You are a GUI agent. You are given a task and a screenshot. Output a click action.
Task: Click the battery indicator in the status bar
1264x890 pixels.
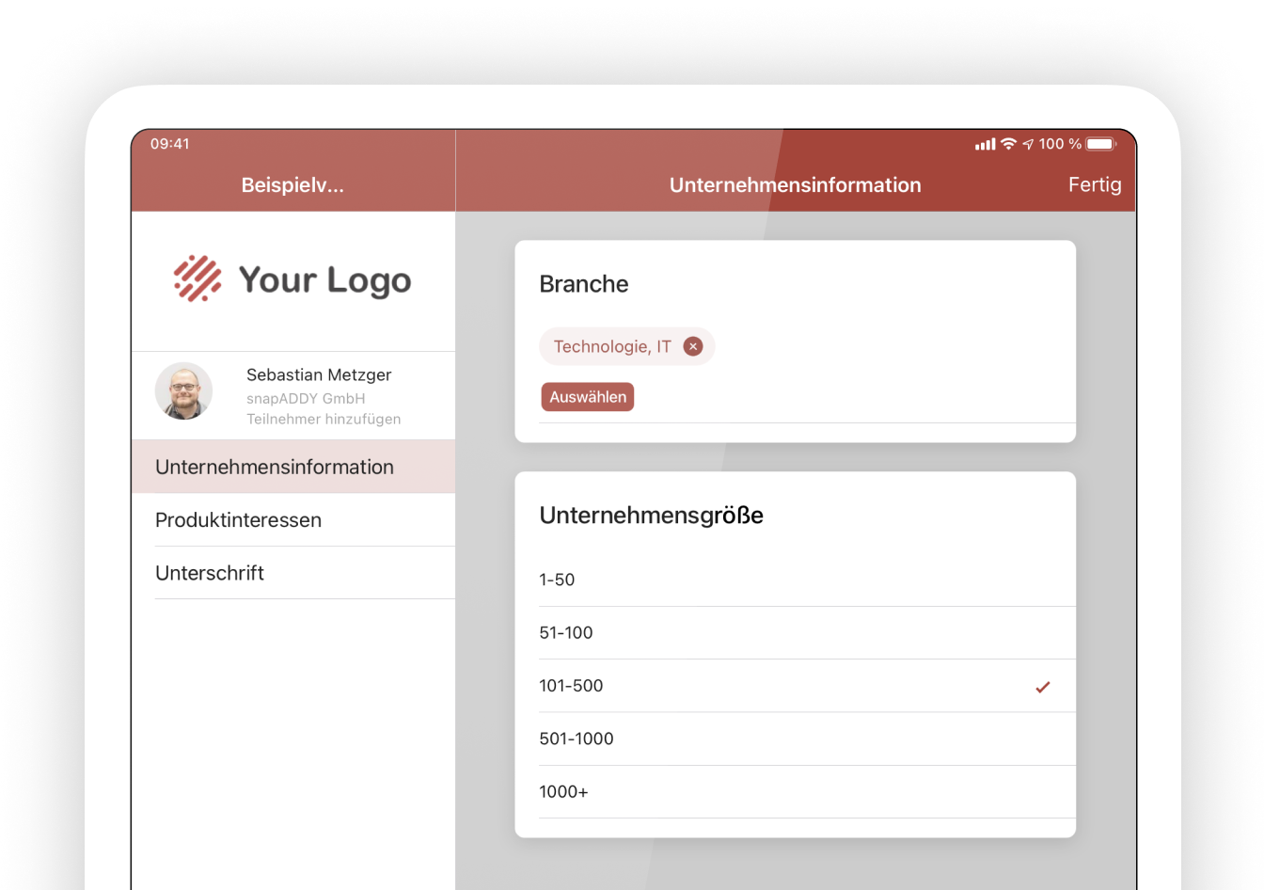pyautogui.click(x=1098, y=144)
